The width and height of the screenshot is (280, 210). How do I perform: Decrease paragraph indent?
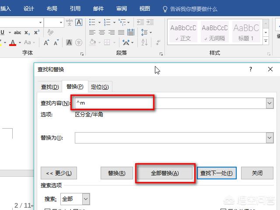pyautogui.click(x=140, y=22)
